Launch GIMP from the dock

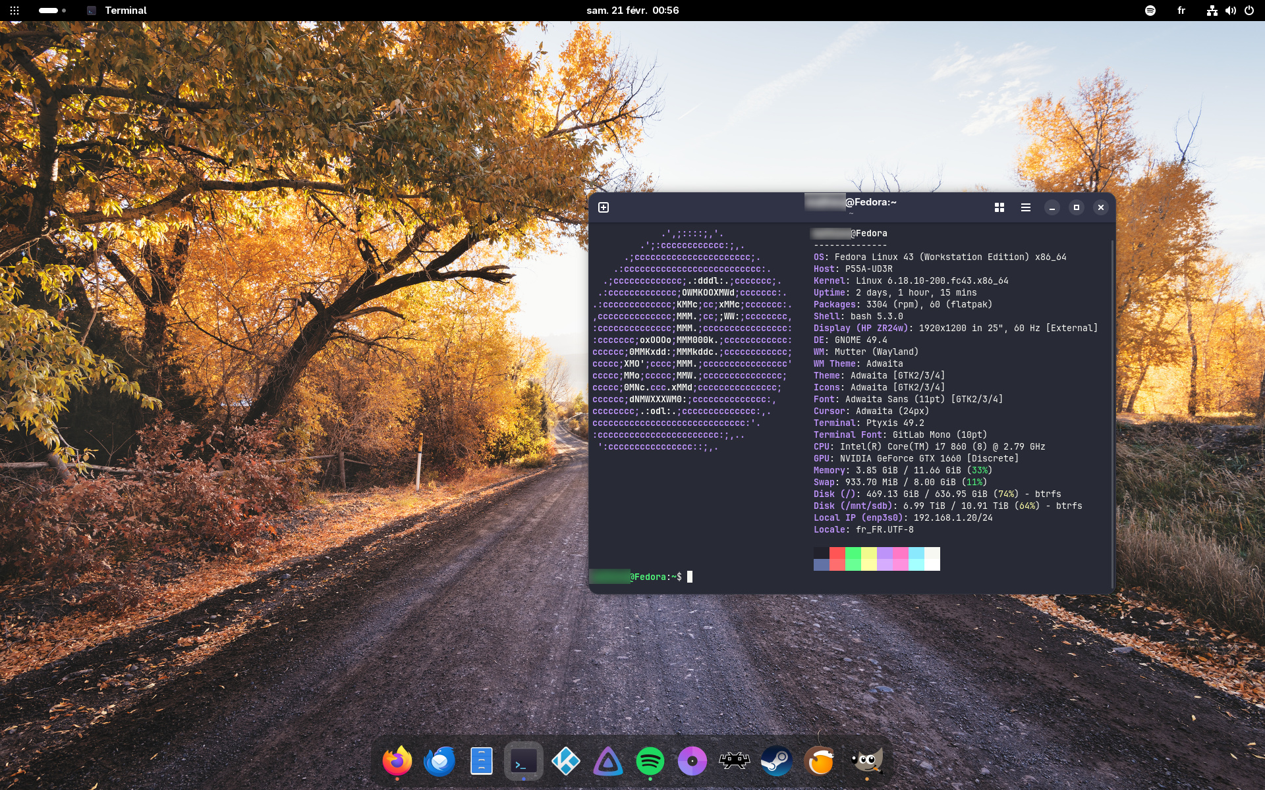(866, 761)
